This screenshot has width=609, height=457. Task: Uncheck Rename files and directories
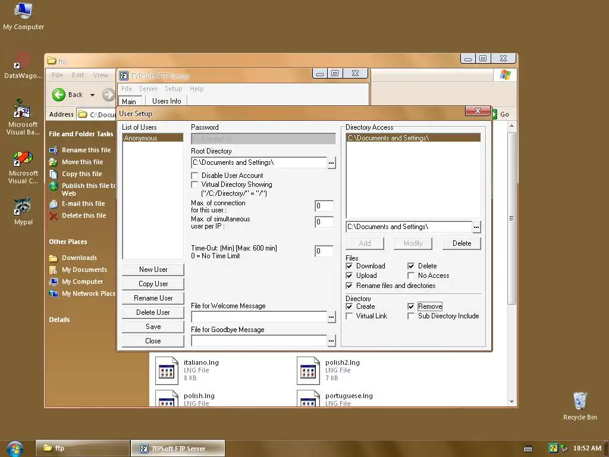coord(349,286)
